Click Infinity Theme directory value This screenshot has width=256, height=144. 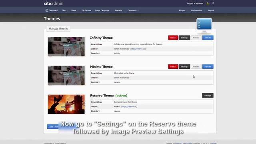[117, 53]
